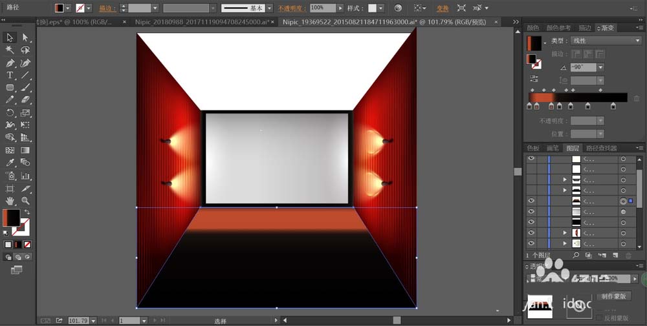The width and height of the screenshot is (647, 326).
Task: Open the 样式 graphic style dropdown
Action: pos(380,8)
